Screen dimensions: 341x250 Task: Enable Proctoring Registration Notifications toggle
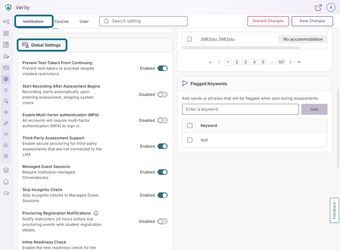(162, 221)
